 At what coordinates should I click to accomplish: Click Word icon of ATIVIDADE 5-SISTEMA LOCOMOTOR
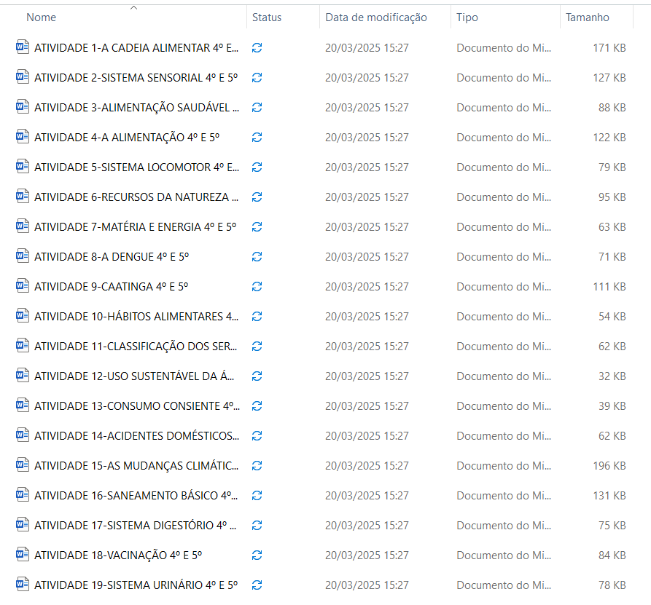coord(23,166)
